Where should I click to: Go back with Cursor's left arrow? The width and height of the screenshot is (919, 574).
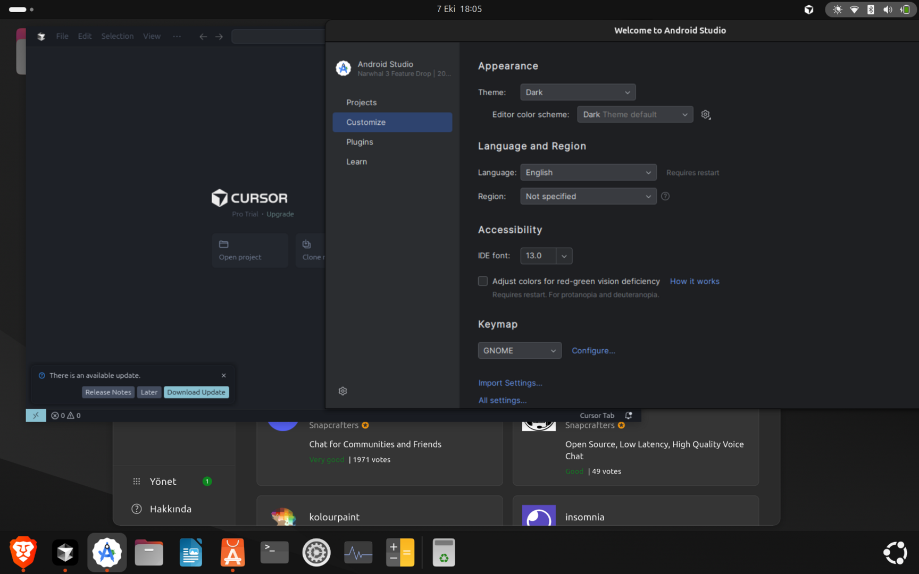tap(203, 37)
